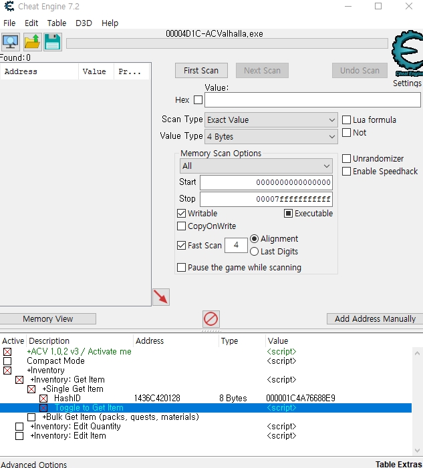Image resolution: width=423 pixels, height=468 pixels.
Task: Enable the Hex checkbox
Action: point(198,99)
